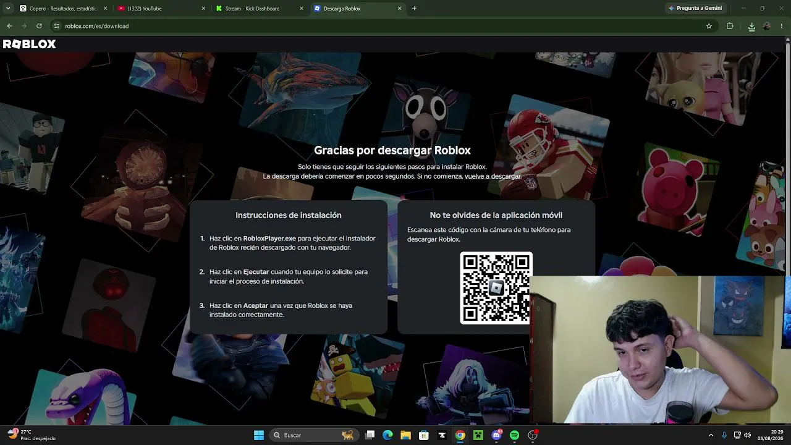Open File Explorer from the taskbar

click(405, 435)
